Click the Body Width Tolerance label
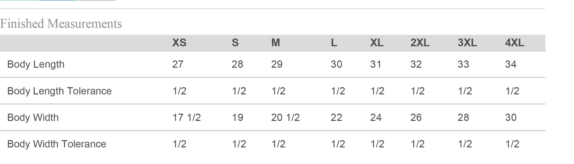 point(57,144)
